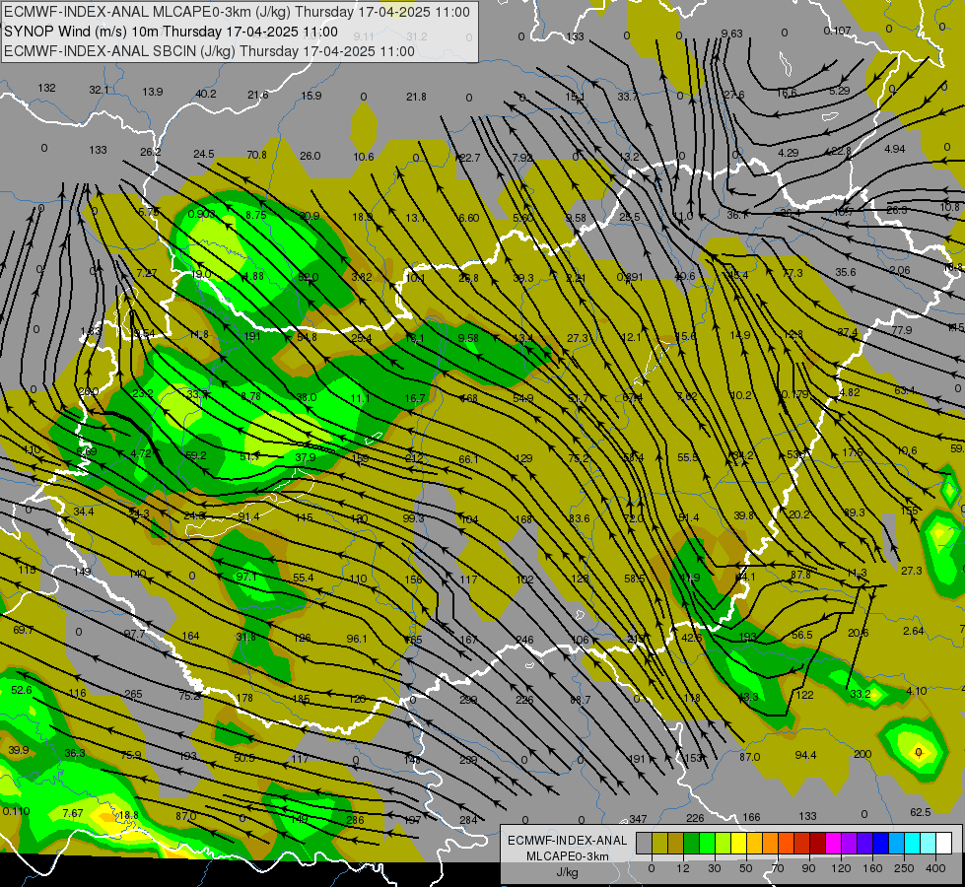Click the map value 97.1
The width and height of the screenshot is (965, 887).
(246, 577)
